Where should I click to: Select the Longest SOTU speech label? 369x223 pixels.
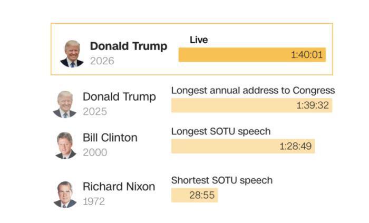221,131
